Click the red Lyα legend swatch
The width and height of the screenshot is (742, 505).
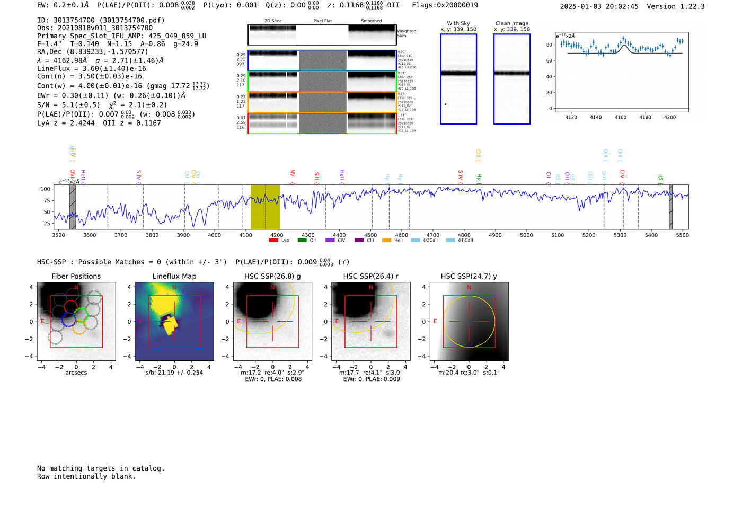pyautogui.click(x=273, y=240)
